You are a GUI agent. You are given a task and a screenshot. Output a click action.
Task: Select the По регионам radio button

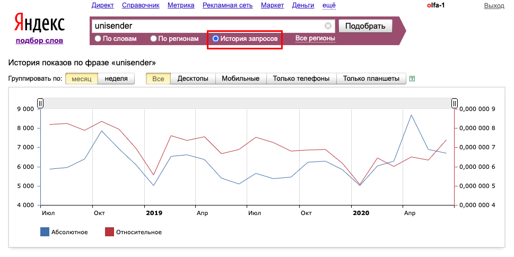[x=153, y=39]
